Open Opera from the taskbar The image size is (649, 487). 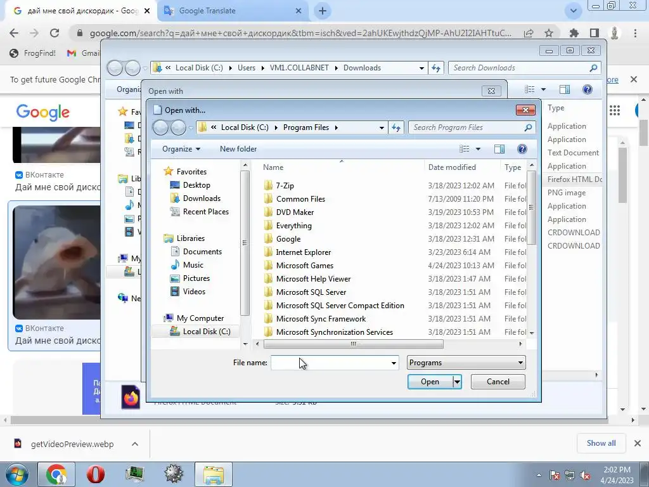point(95,474)
